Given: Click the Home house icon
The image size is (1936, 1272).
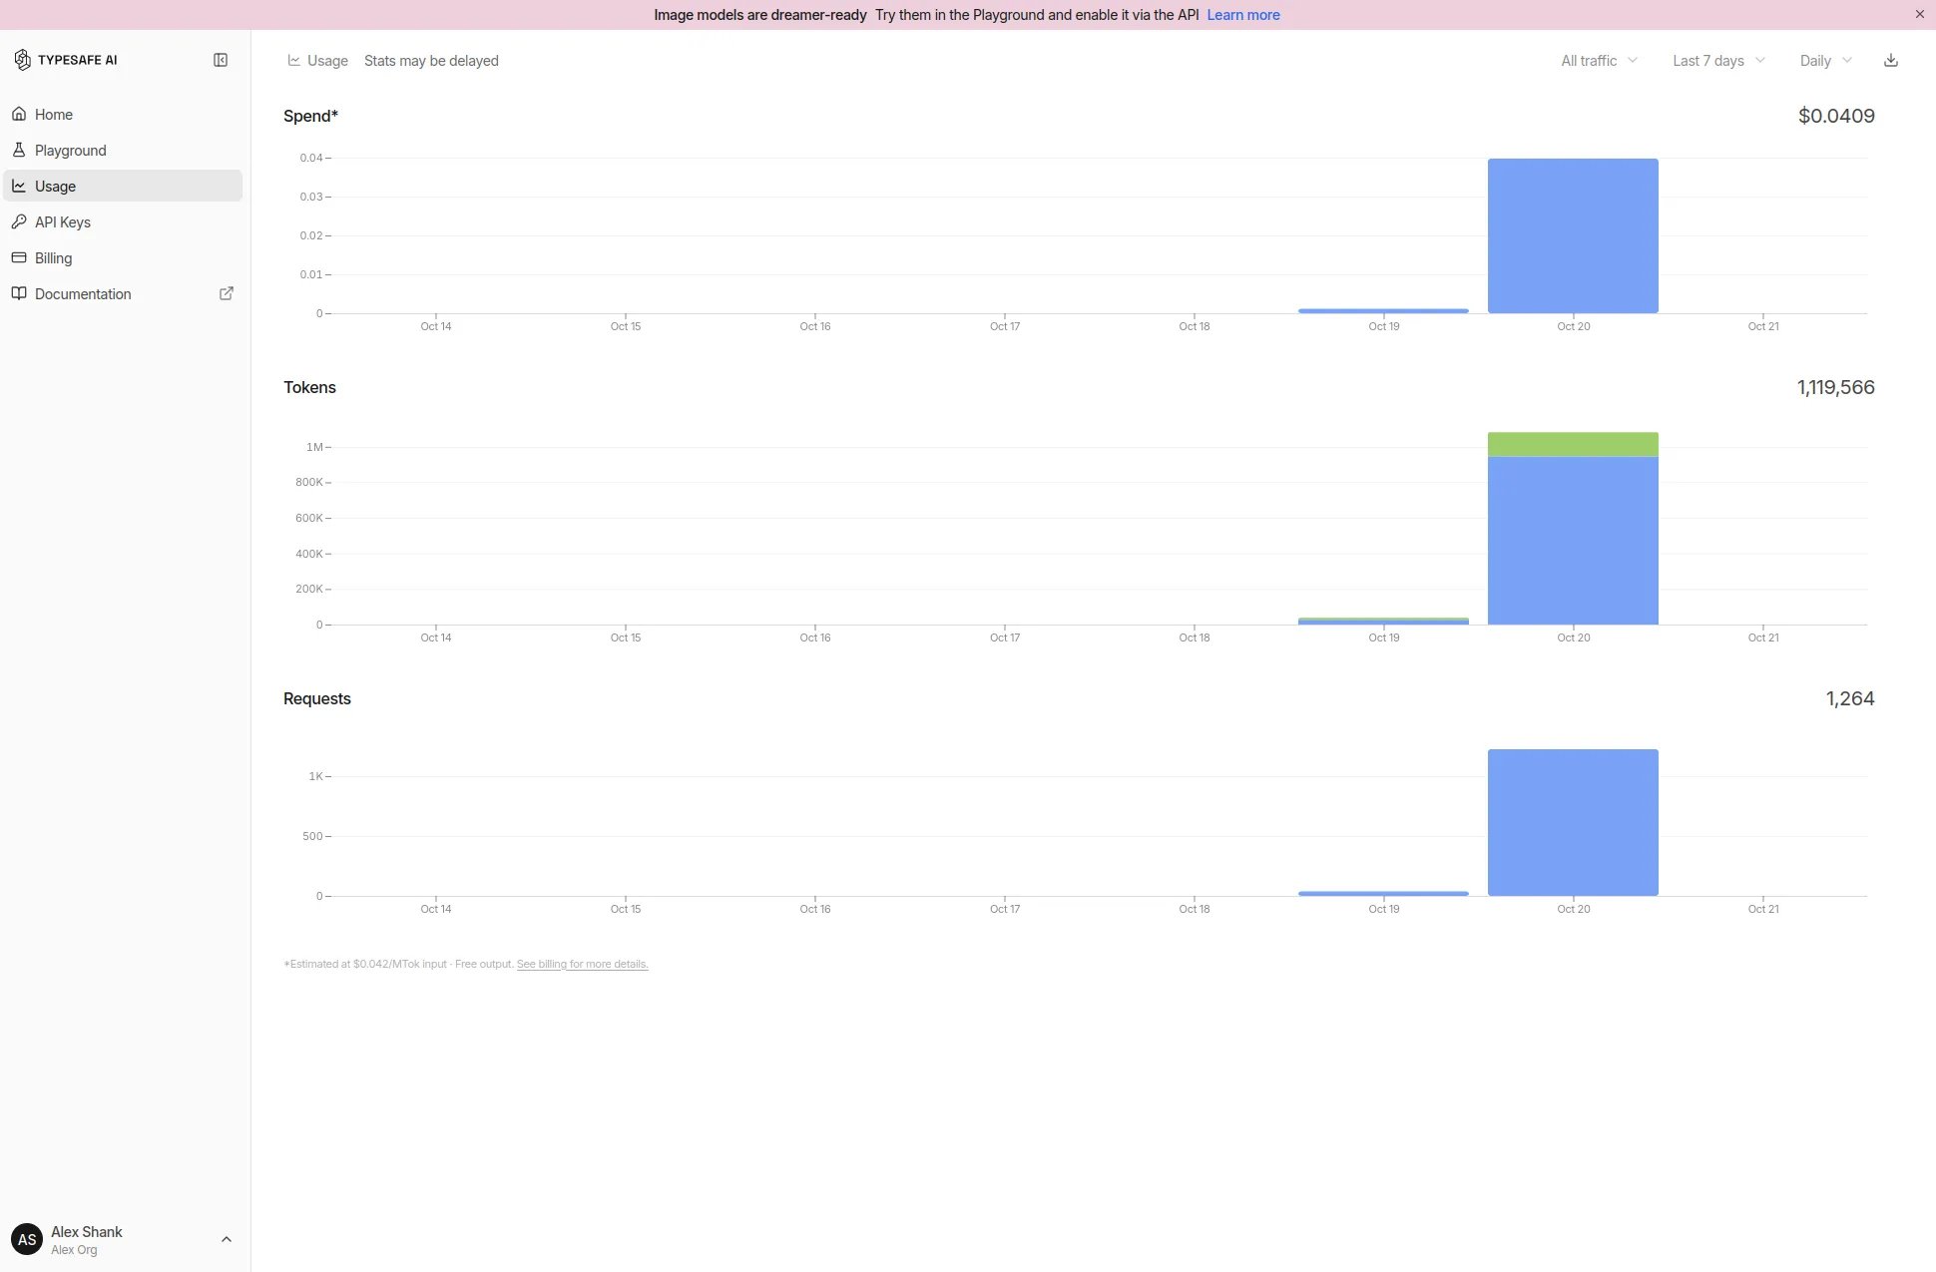Looking at the screenshot, I should coord(19,114).
